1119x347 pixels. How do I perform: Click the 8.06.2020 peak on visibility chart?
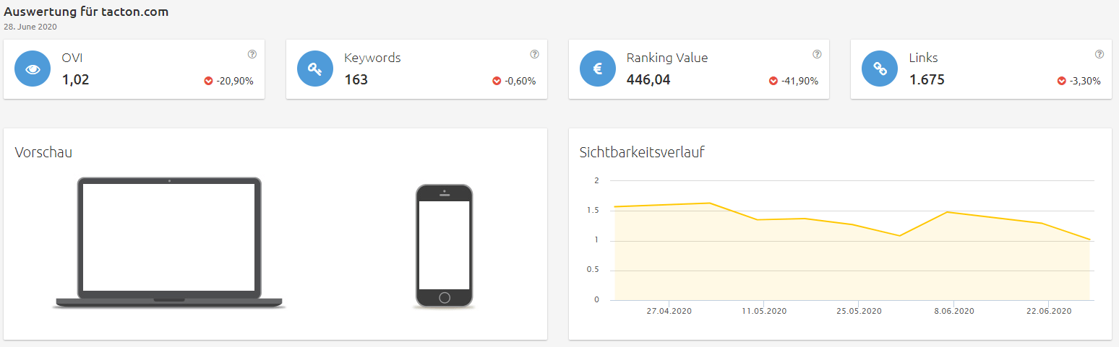coord(948,212)
